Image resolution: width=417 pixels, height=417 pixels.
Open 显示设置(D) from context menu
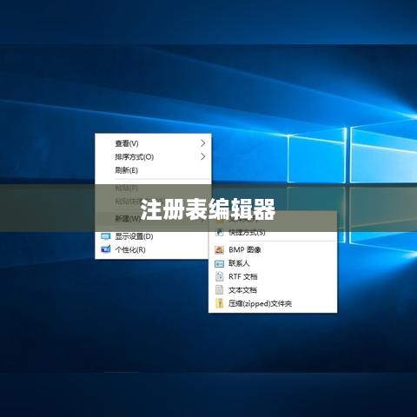pos(153,236)
